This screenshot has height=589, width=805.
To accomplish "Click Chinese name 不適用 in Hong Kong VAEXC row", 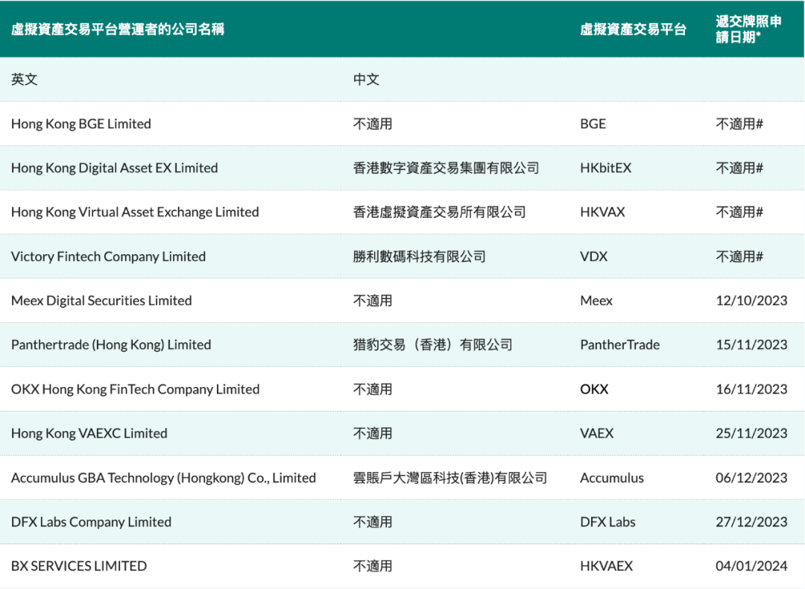I will [x=373, y=433].
